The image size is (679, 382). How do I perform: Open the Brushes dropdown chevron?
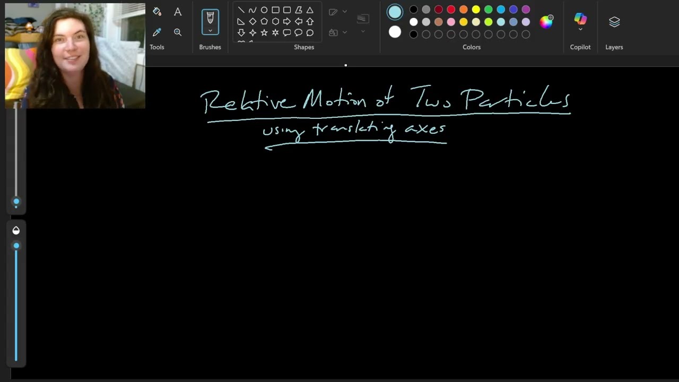pyautogui.click(x=210, y=31)
